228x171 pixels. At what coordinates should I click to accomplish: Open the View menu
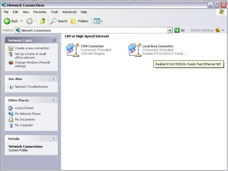coord(26,12)
